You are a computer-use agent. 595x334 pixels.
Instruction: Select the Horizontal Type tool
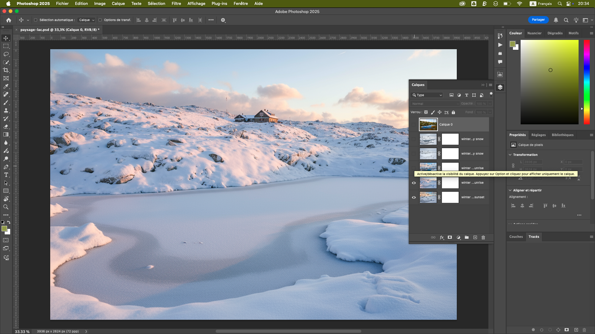(x=6, y=175)
